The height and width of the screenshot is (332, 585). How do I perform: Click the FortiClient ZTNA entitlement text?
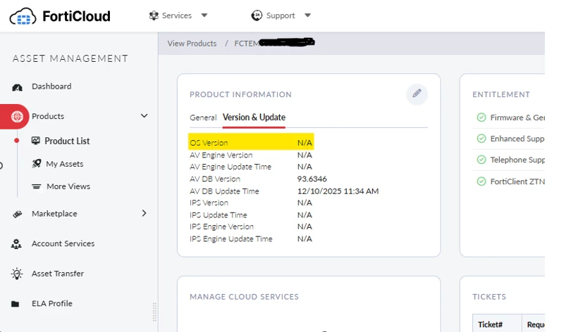click(x=517, y=181)
